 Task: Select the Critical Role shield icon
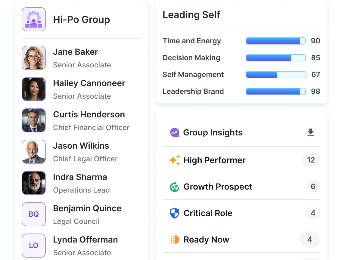[x=175, y=213]
